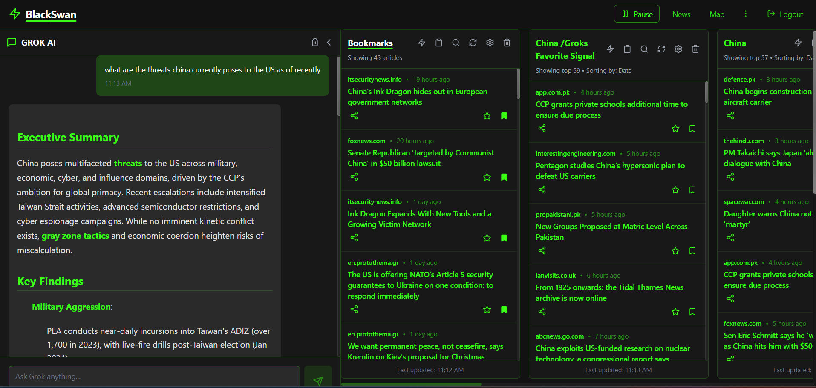Switch to the Map view
Image resolution: width=816 pixels, height=388 pixels.
[x=717, y=14]
